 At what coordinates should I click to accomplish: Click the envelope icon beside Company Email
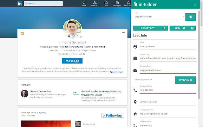point(135,70)
